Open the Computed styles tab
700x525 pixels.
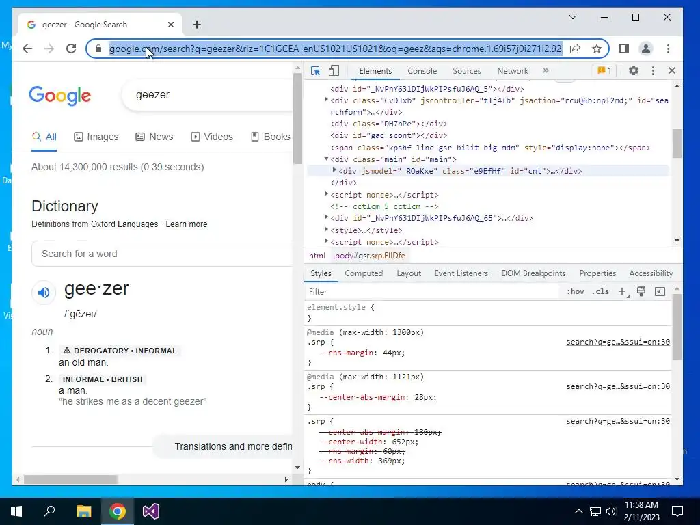[364, 273]
